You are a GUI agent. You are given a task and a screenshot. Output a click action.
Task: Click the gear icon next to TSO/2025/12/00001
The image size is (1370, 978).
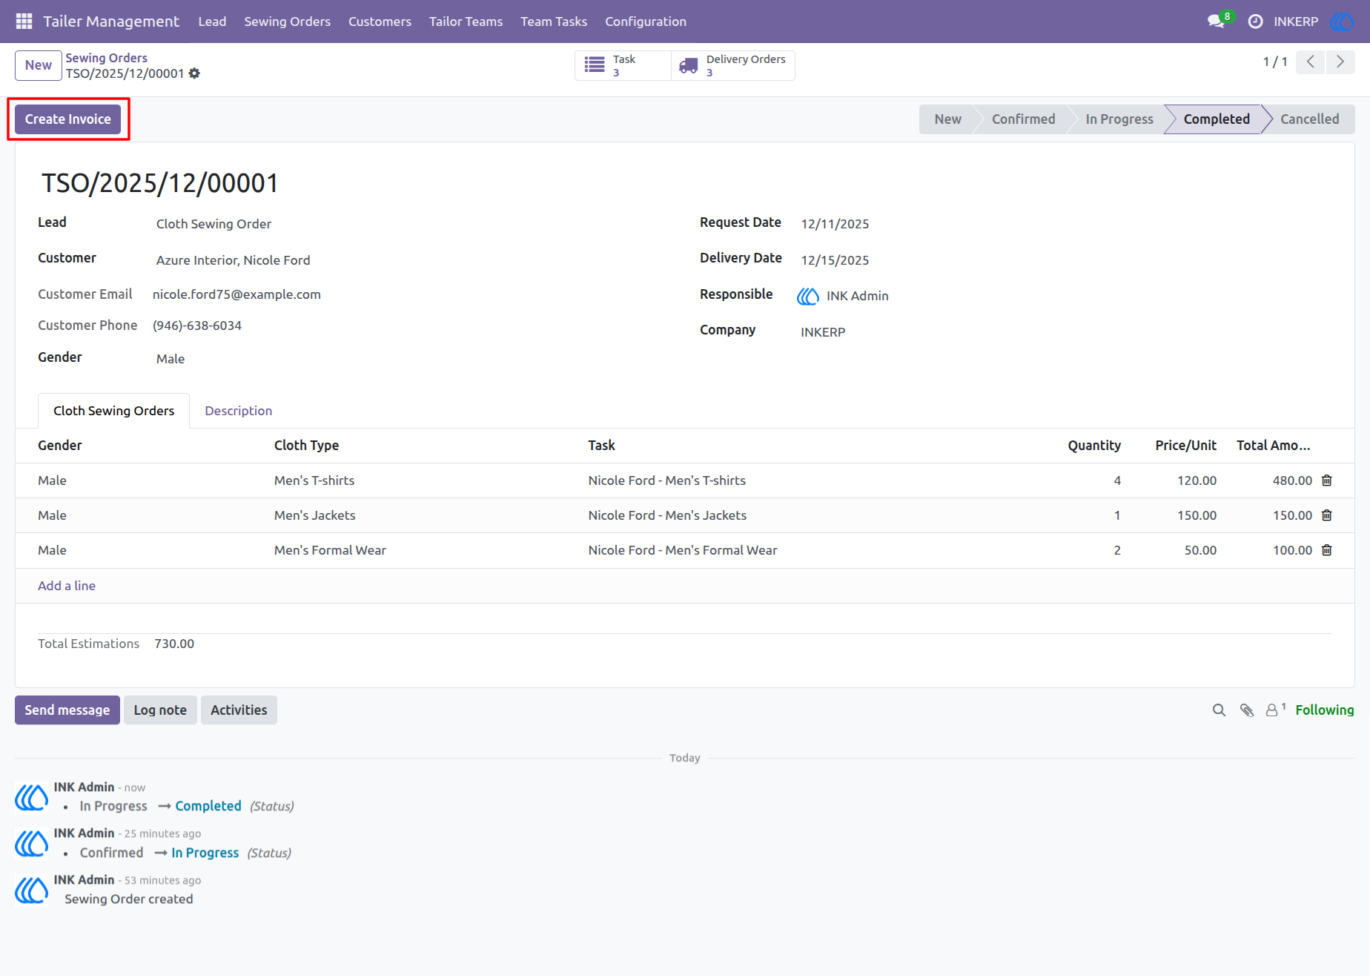point(194,73)
